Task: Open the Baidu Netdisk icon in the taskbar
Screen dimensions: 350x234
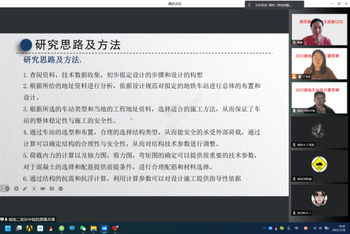Action: coord(40,228)
